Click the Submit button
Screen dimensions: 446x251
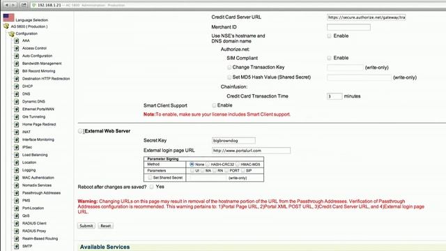pos(86,226)
